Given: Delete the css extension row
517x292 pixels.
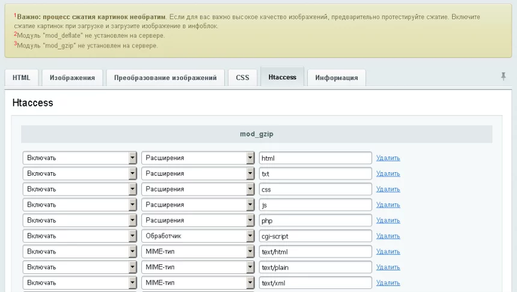Looking at the screenshot, I should click(388, 189).
